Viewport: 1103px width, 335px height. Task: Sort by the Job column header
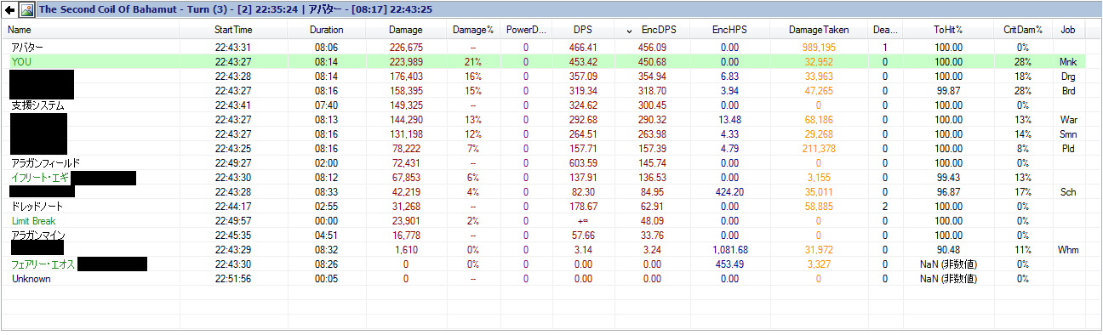click(x=1067, y=30)
